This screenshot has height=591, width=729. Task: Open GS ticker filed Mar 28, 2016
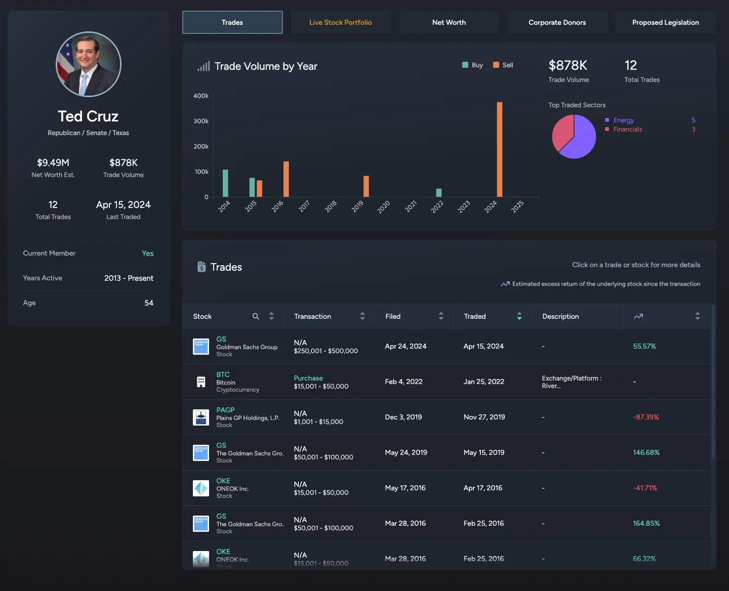[x=221, y=516]
